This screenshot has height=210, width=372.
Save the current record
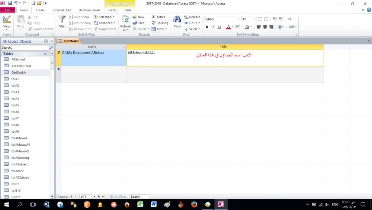138,23
